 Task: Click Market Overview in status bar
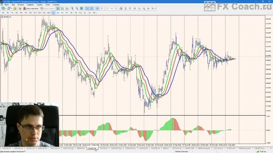pos(181,152)
